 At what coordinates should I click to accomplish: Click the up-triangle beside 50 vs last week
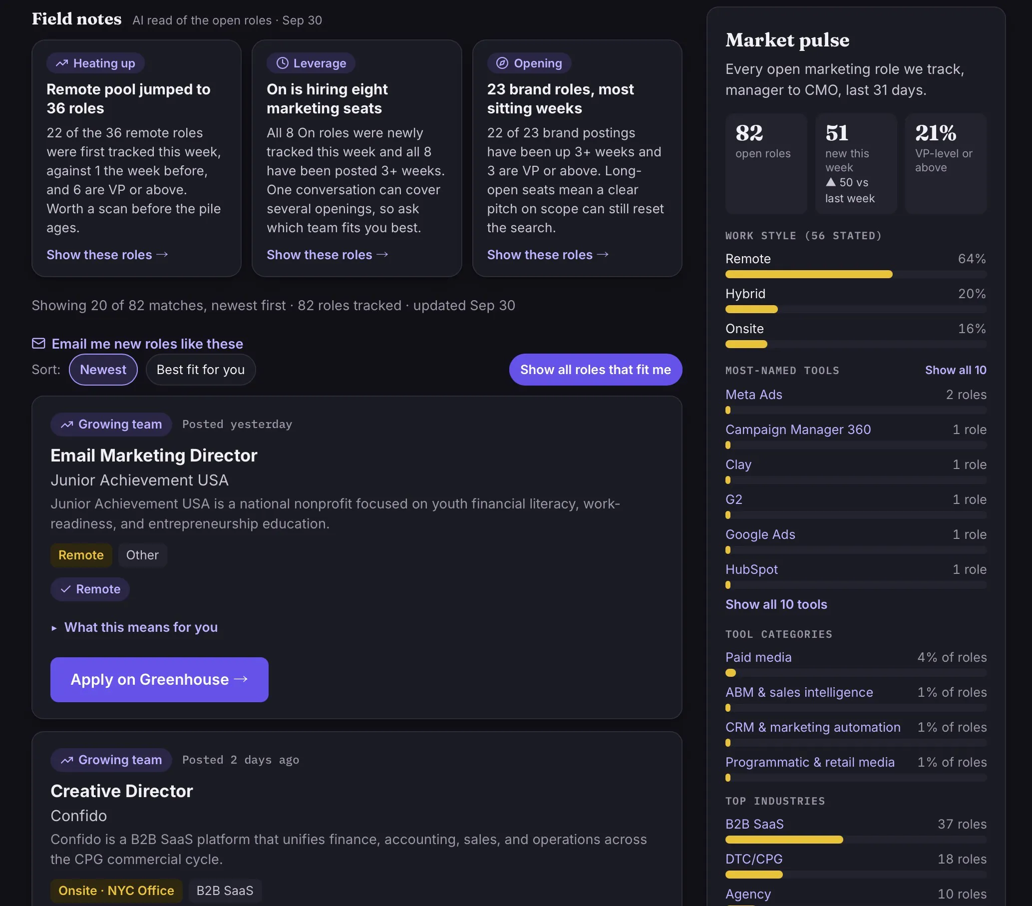coord(831,182)
